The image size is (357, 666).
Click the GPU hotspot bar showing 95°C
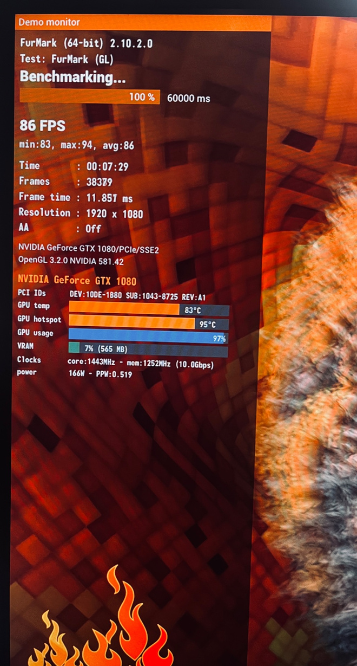tap(149, 324)
